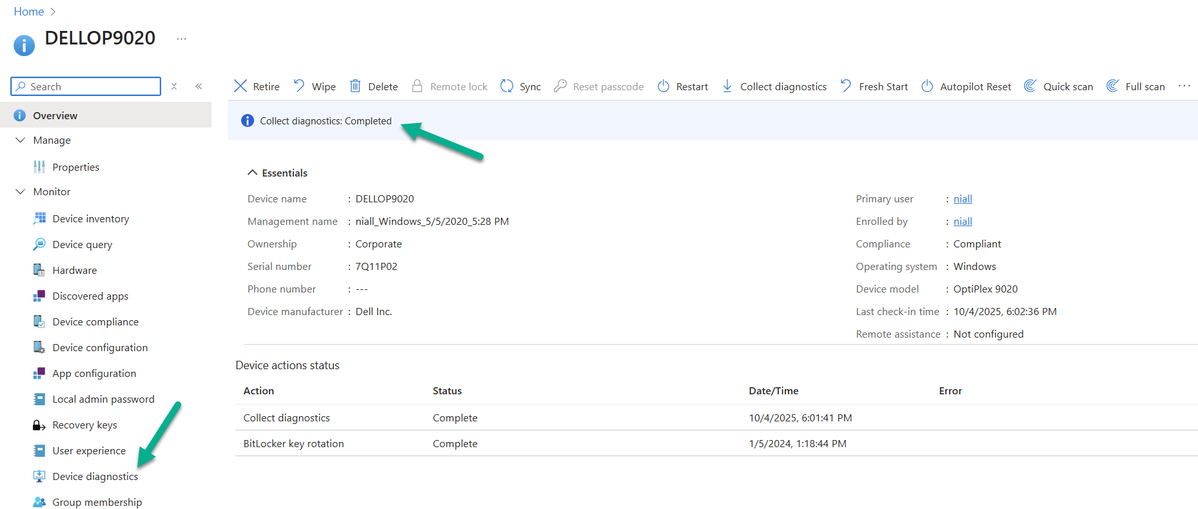Open more toolbar actions ellipsis
Image resolution: width=1198 pixels, height=509 pixels.
click(x=1184, y=86)
